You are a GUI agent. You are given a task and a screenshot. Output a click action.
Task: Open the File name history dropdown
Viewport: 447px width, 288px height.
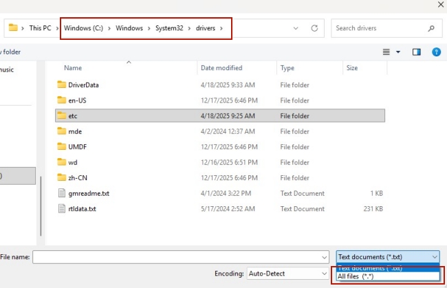[324, 257]
